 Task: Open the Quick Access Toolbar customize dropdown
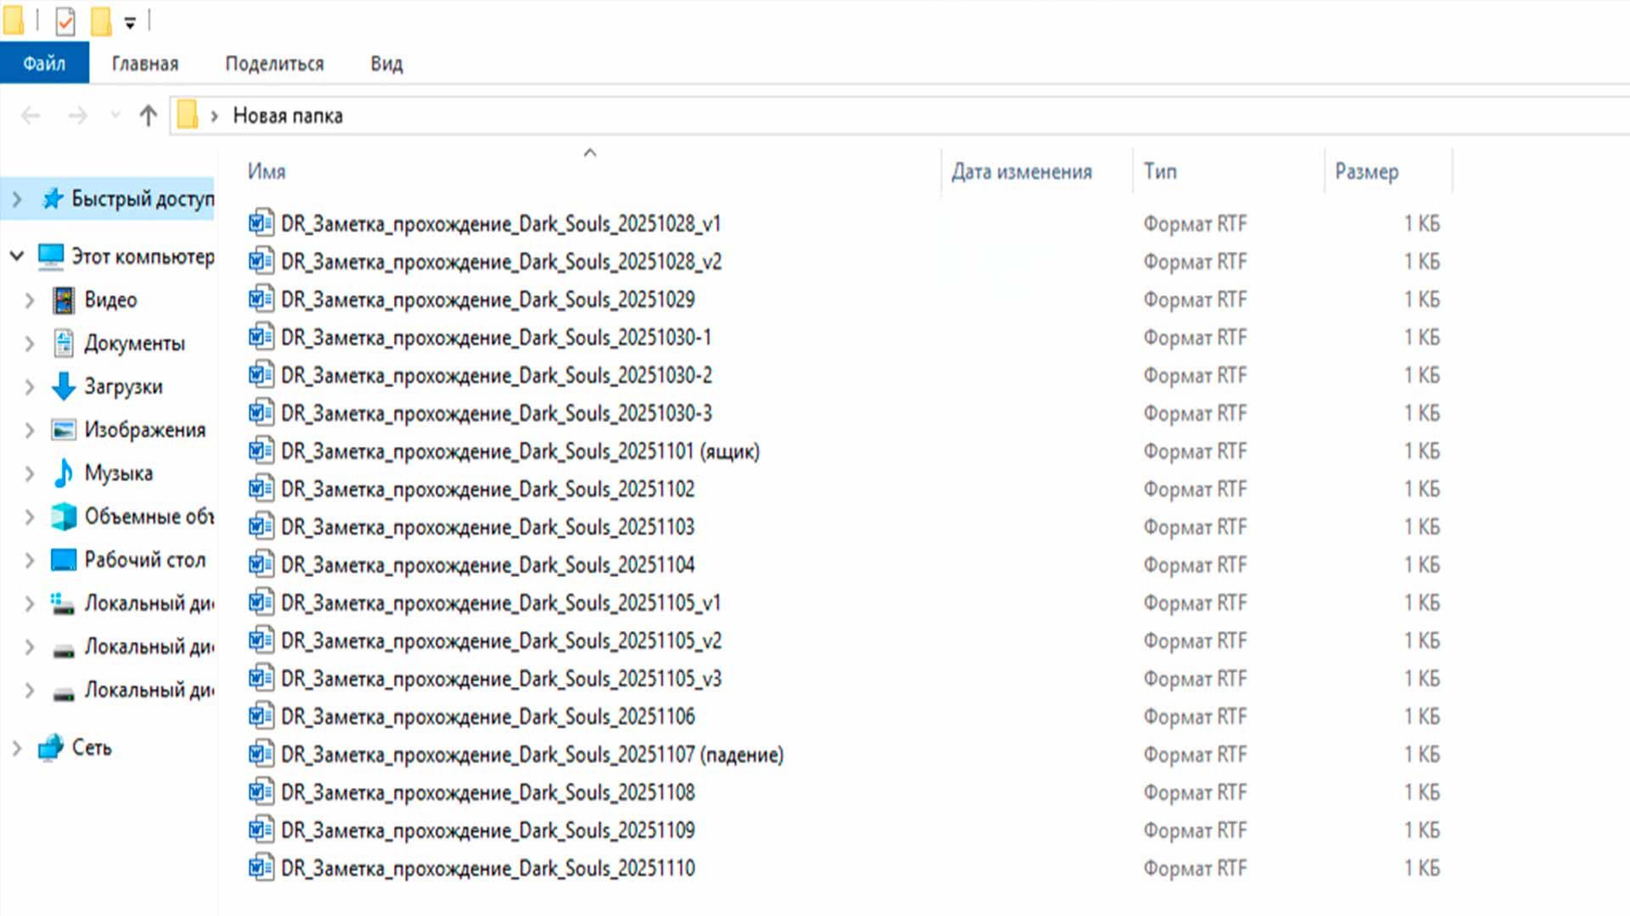tap(130, 23)
